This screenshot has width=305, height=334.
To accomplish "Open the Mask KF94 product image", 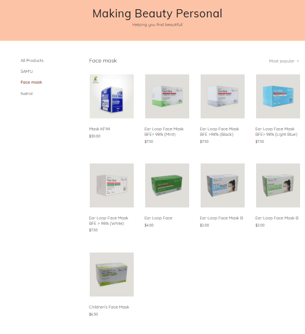I will click(111, 96).
